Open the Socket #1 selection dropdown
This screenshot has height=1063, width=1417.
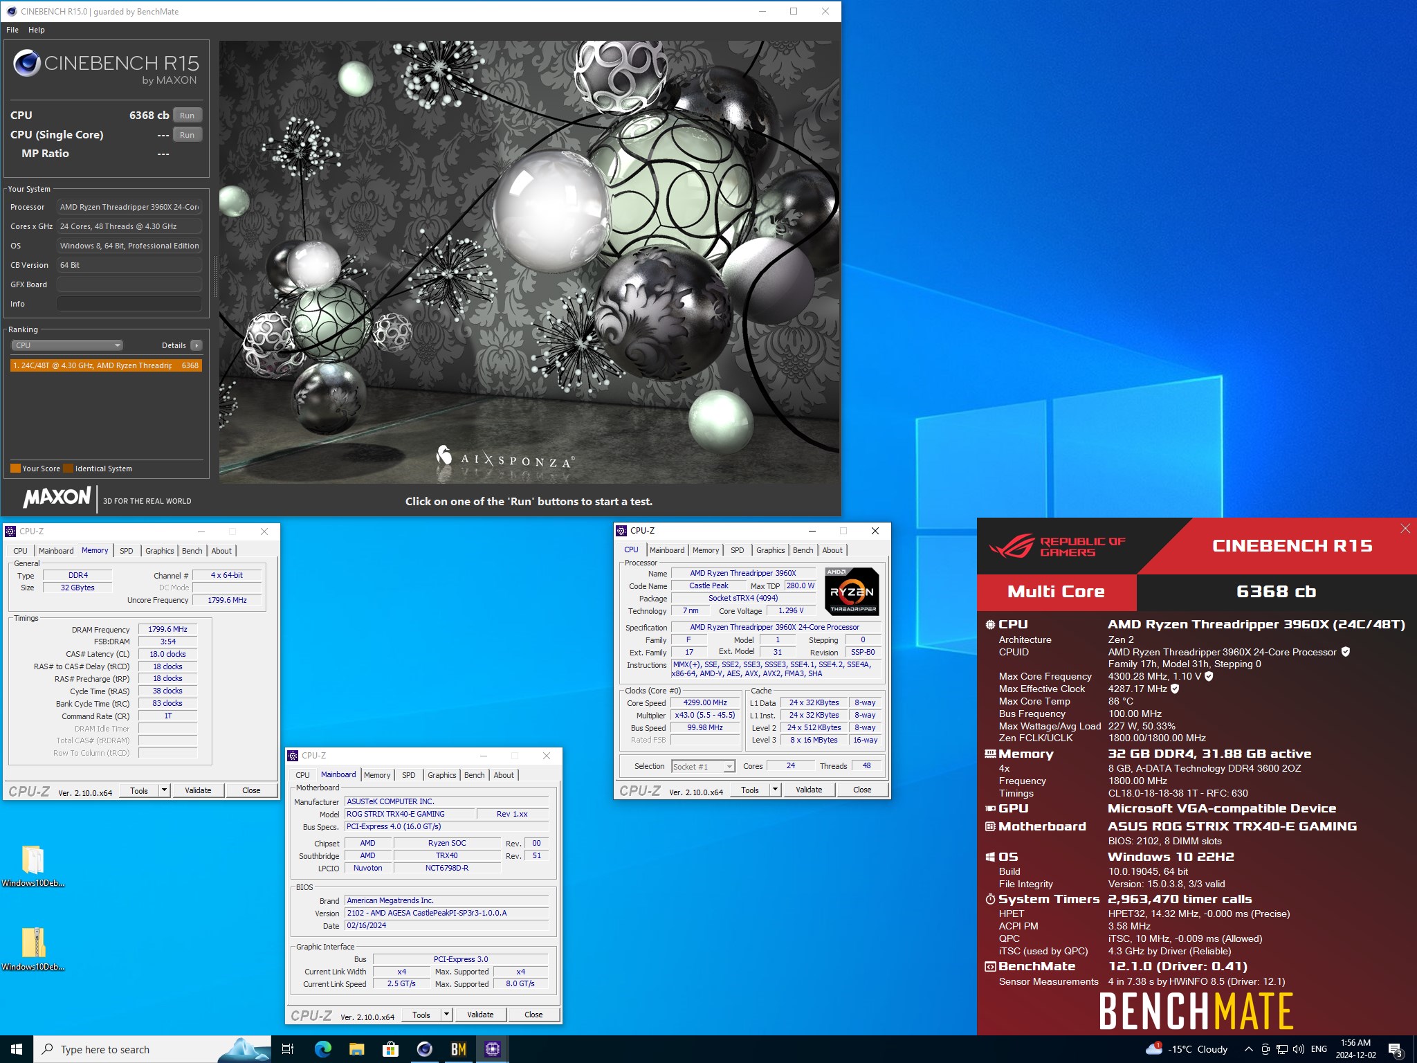(x=703, y=766)
